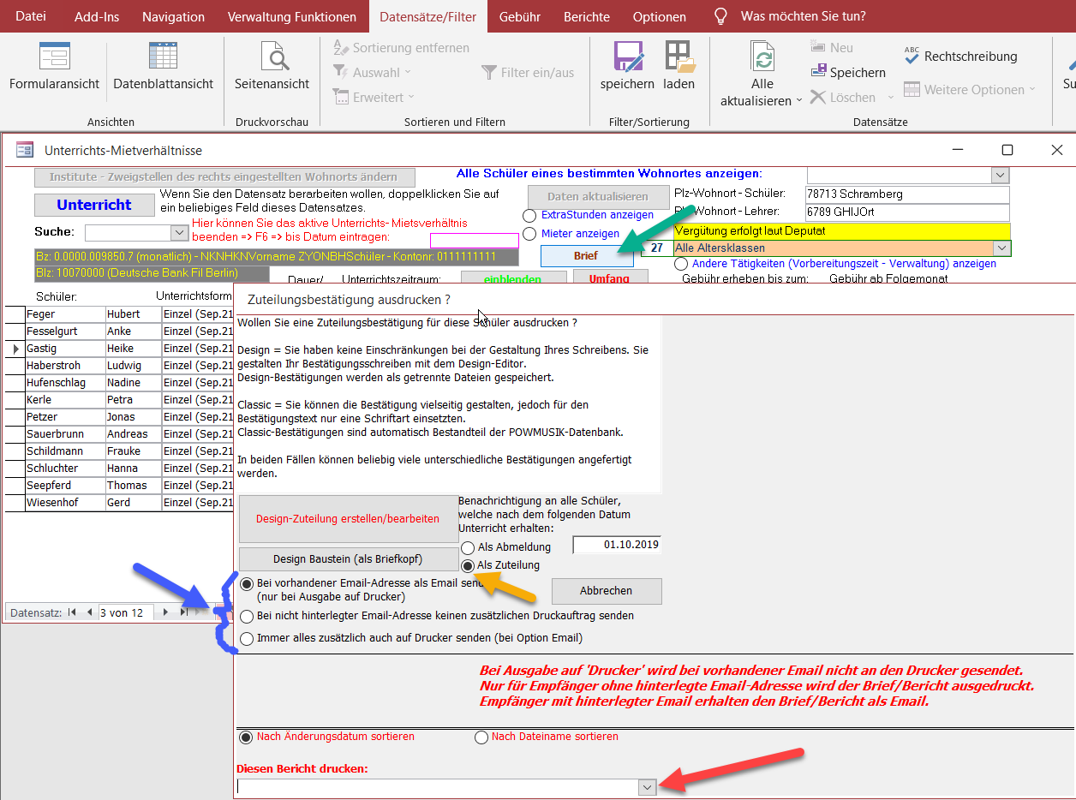Click Alle aktualisieren refresh icon
The width and height of the screenshot is (1076, 800).
(x=762, y=57)
